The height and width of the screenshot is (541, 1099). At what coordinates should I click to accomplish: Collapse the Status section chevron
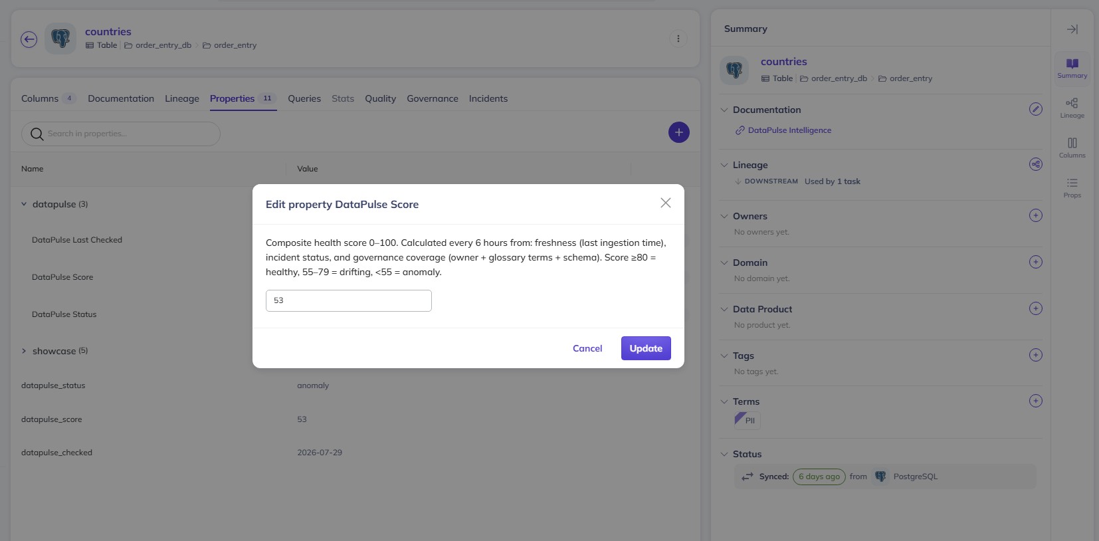click(x=724, y=454)
